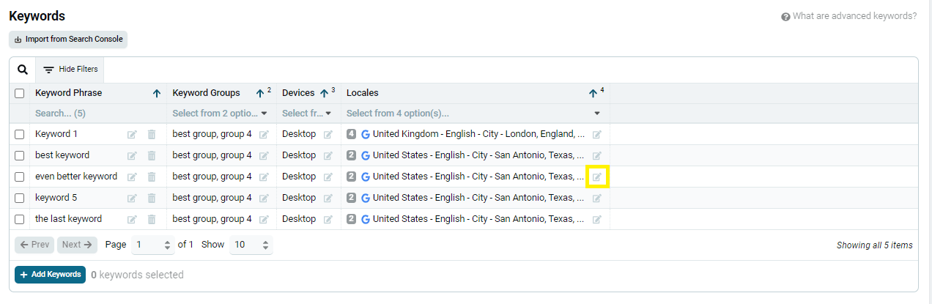Image resolution: width=932 pixels, height=304 pixels.
Task: Edit keyword groups for keyword 5
Action: 264,198
